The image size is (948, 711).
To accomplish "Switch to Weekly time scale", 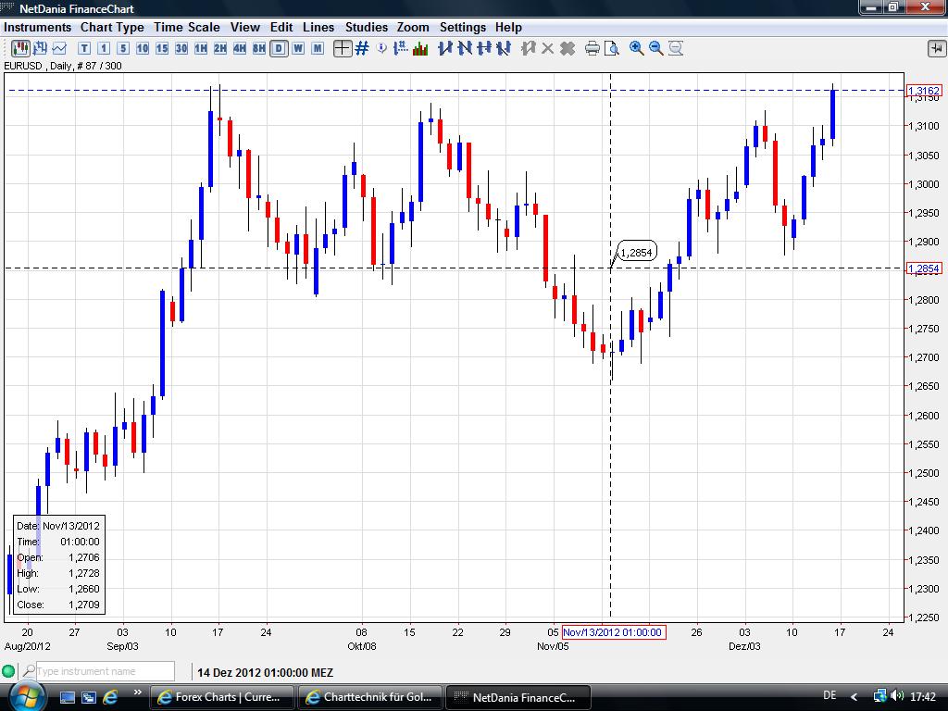I will pyautogui.click(x=298, y=48).
